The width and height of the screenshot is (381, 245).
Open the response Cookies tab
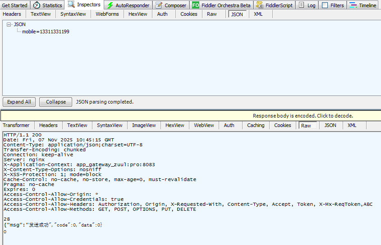point(283,125)
